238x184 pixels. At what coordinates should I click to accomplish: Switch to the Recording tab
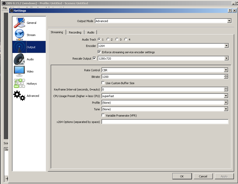coord(75,32)
